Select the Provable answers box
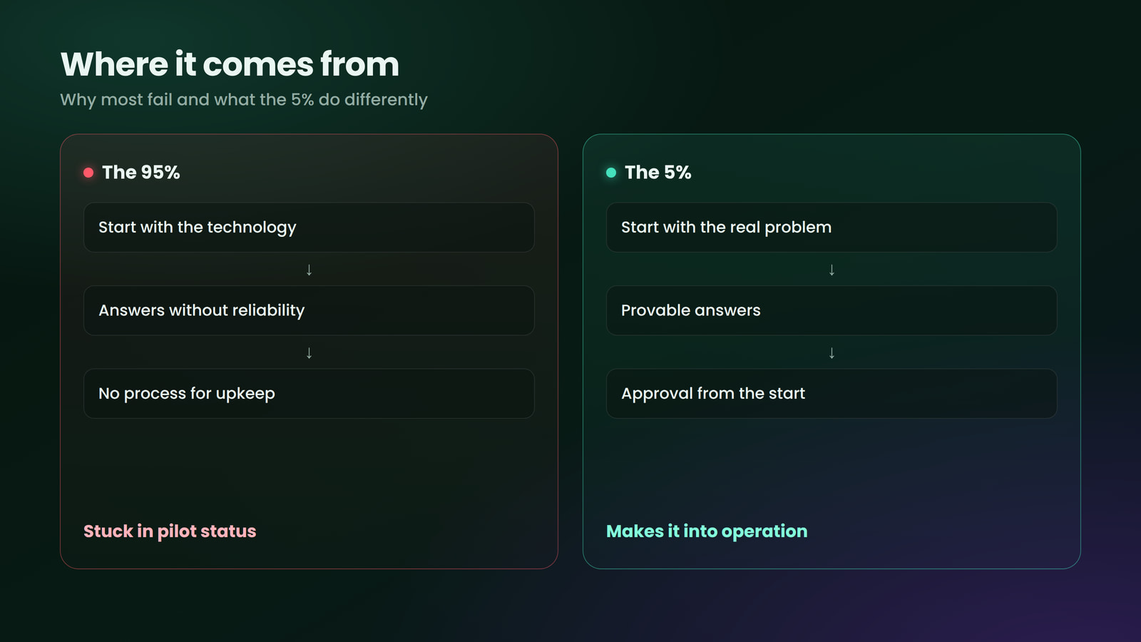1141x642 pixels. coord(832,310)
